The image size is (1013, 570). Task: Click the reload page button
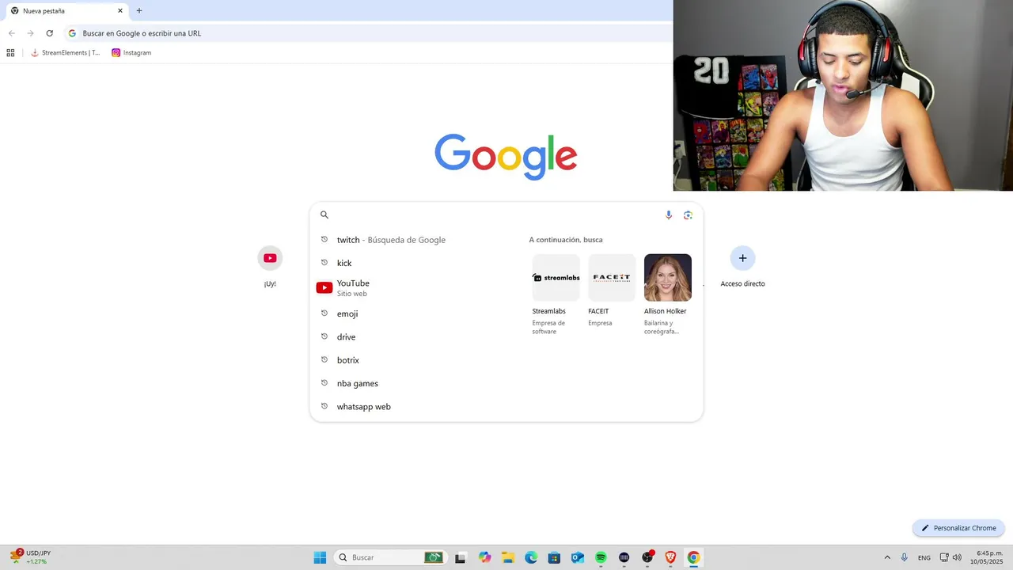point(49,33)
